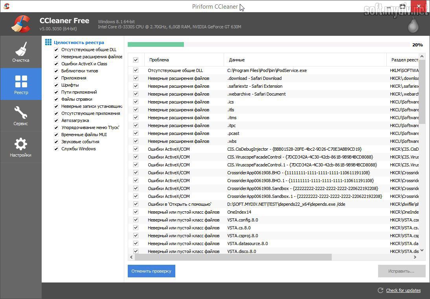Viewport: 430px width, 299px height.
Task: Select the .safariextz - Safari Extension row
Action: [273, 86]
